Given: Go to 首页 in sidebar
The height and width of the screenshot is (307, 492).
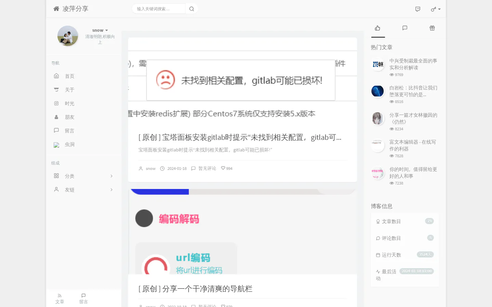Looking at the screenshot, I should point(70,76).
